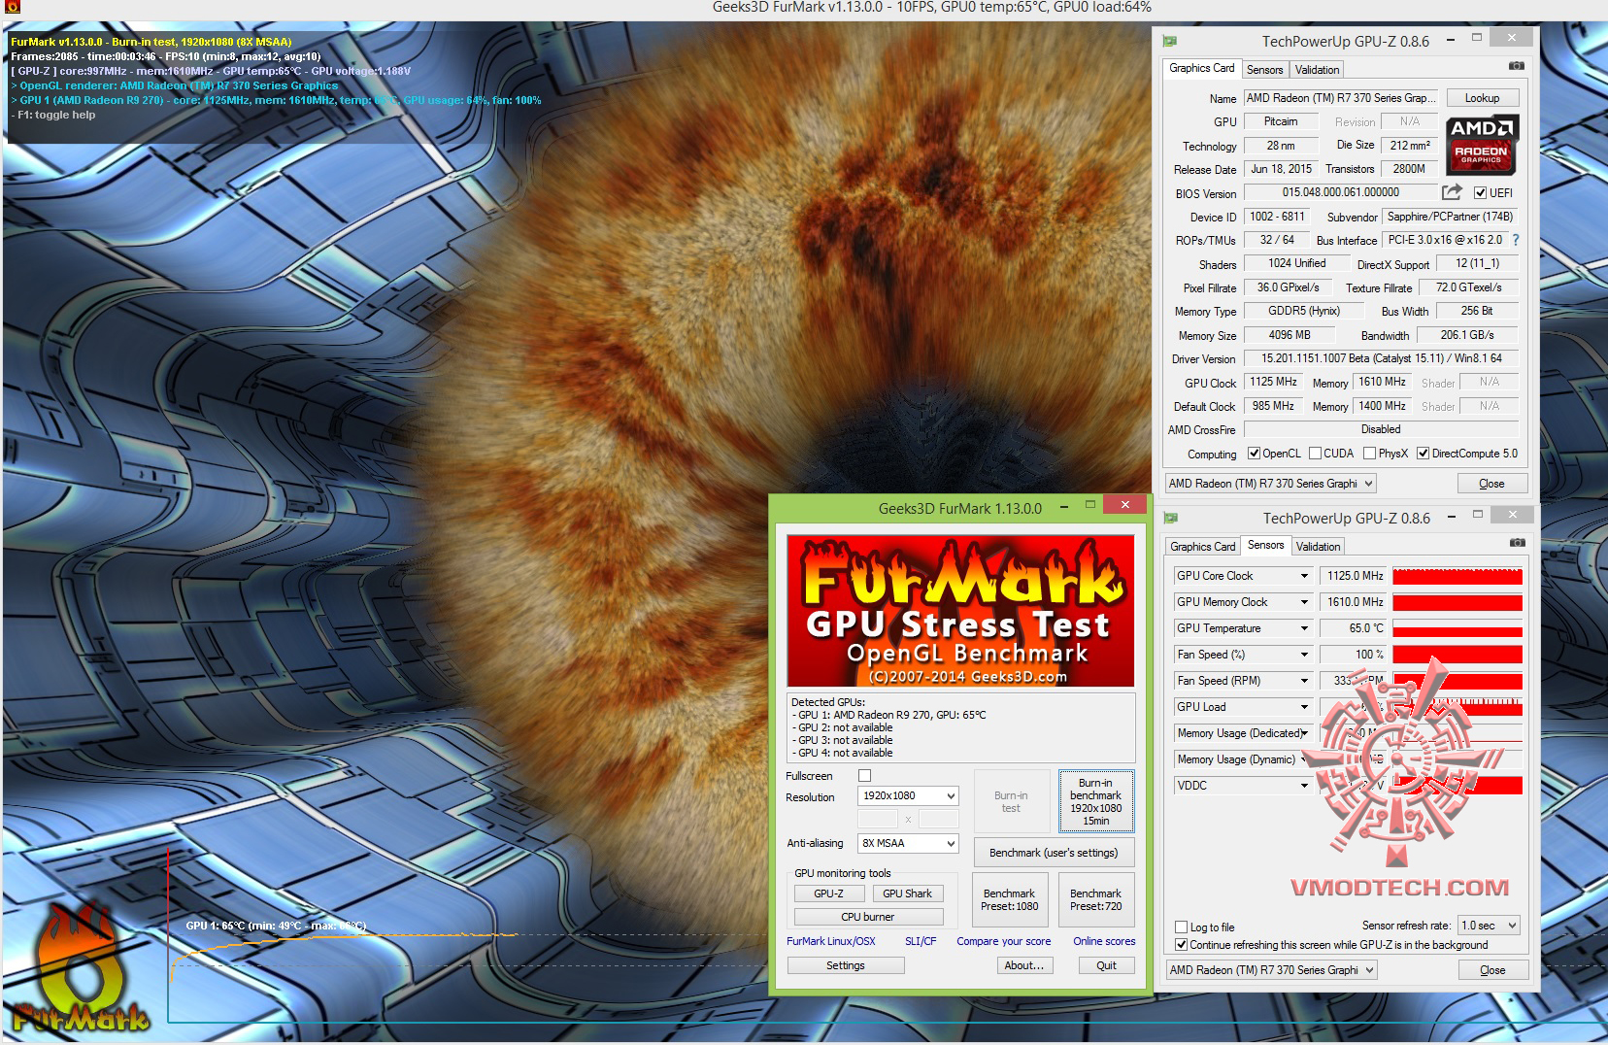Toggle the UEFI checkbox
1608x1045 pixels.
click(1480, 192)
